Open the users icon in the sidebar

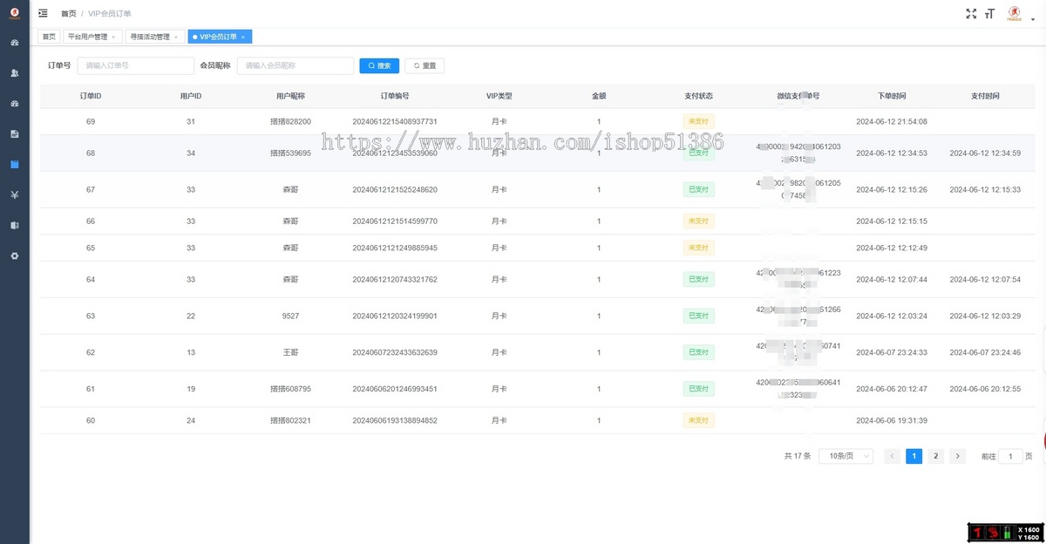click(15, 73)
